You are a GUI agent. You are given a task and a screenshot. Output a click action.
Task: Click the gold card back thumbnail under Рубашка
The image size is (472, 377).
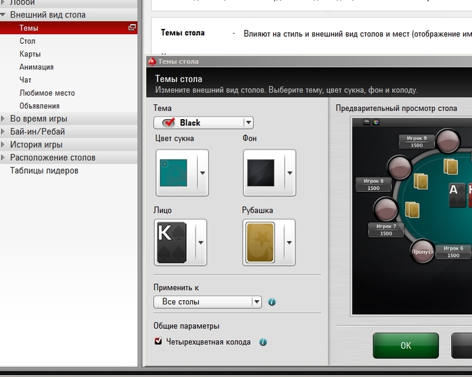[x=260, y=242]
